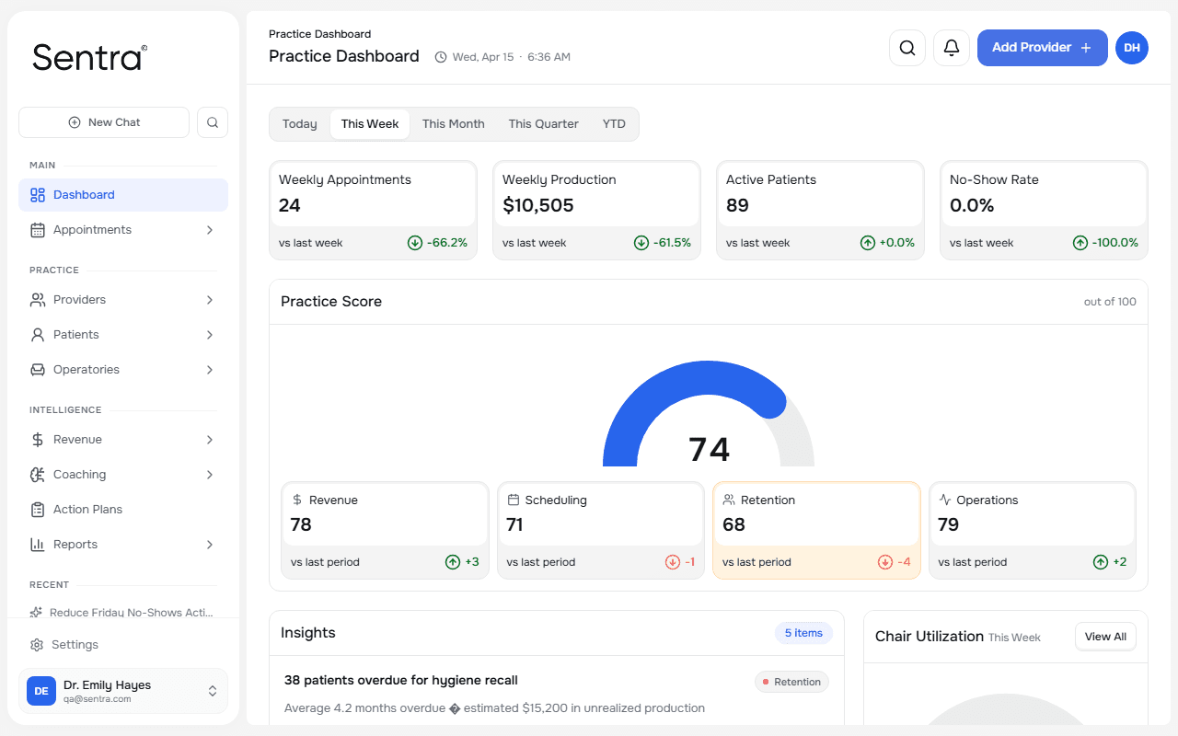Click the Revenue dollar icon in the sidebar
Viewport: 1178px width, 736px height.
click(x=38, y=440)
